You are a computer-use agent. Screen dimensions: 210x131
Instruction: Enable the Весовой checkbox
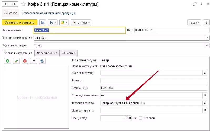coord(140,118)
